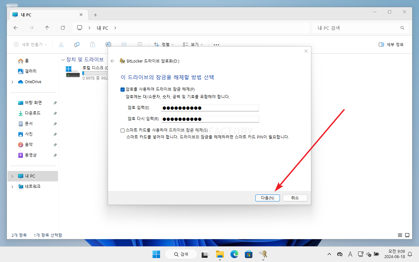Refresh the Explorer view
Screen dimensions: 419x262
(x=63, y=28)
